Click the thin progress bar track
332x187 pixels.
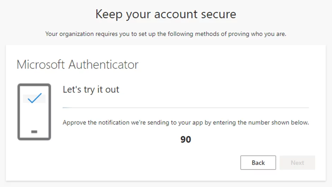pyautogui.click(x=185, y=107)
